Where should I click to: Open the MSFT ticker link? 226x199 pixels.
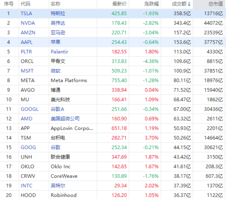point(27,71)
